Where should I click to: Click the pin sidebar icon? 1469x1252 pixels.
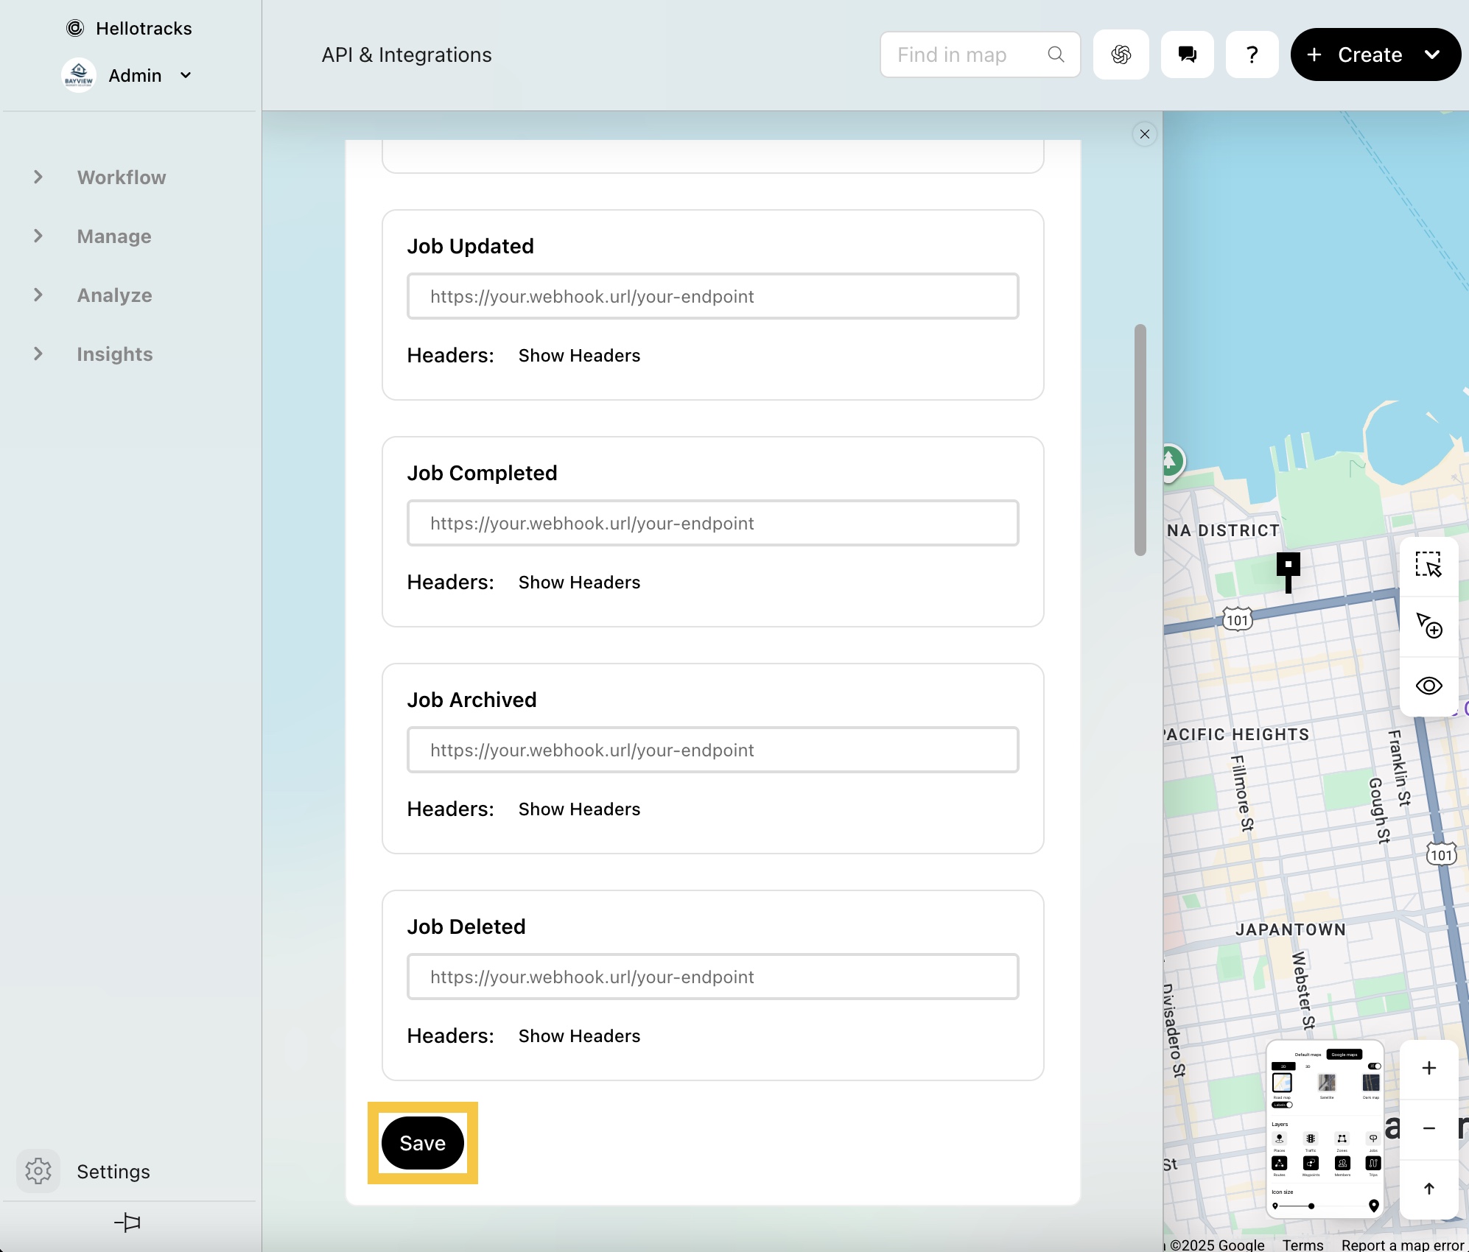[127, 1223]
